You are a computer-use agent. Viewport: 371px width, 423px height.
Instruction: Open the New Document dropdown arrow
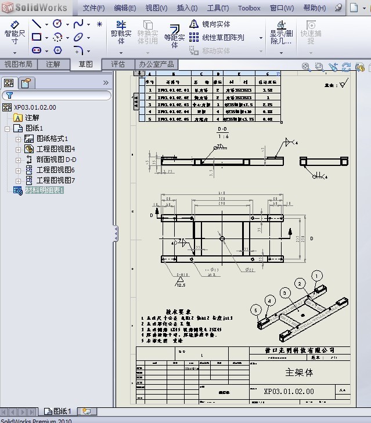click(364, 8)
